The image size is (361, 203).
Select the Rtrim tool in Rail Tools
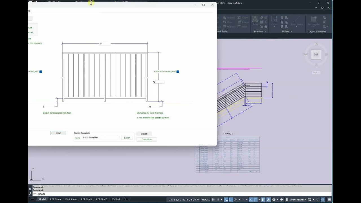(x=228, y=22)
